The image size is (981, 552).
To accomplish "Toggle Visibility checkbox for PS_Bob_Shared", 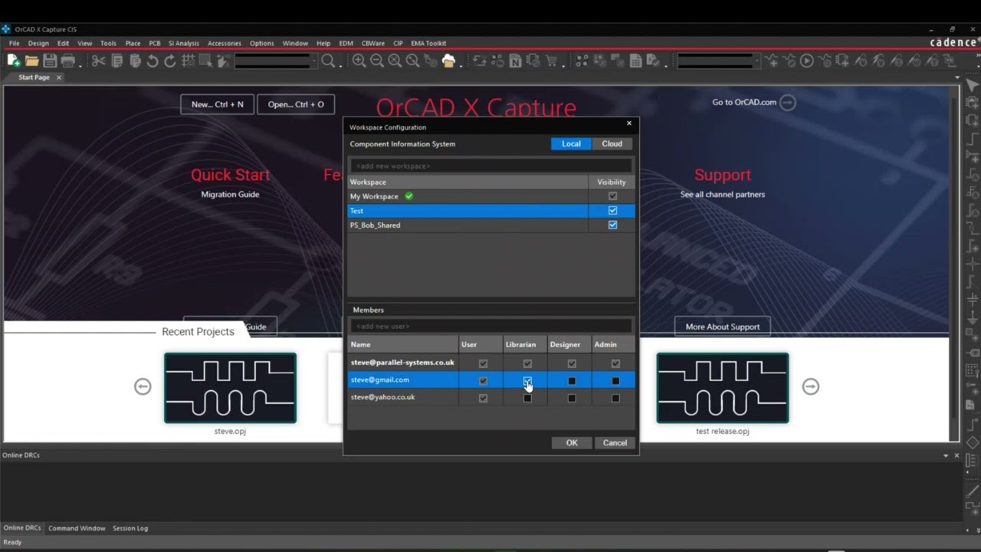I will tap(612, 225).
